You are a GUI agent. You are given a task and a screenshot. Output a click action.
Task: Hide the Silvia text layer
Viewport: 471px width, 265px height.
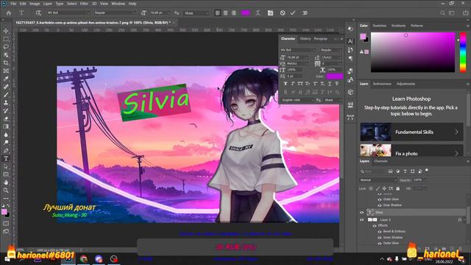[x=361, y=213]
